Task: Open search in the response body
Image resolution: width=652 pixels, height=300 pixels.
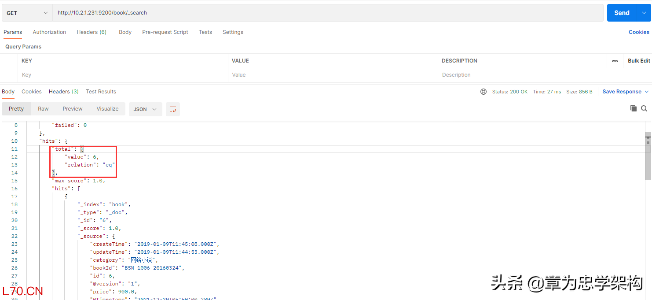Action: click(x=644, y=108)
